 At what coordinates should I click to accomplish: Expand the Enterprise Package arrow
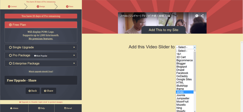coord(74,63)
